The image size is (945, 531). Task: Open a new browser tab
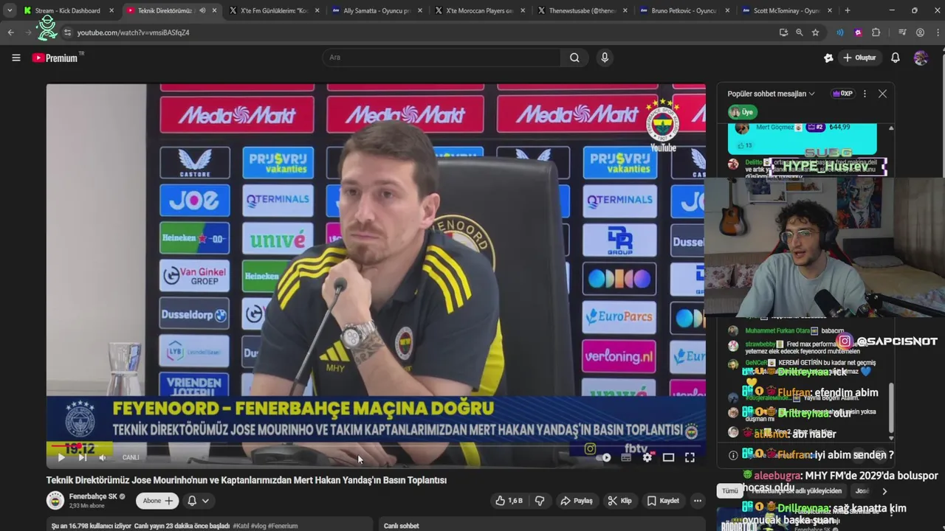pos(847,10)
